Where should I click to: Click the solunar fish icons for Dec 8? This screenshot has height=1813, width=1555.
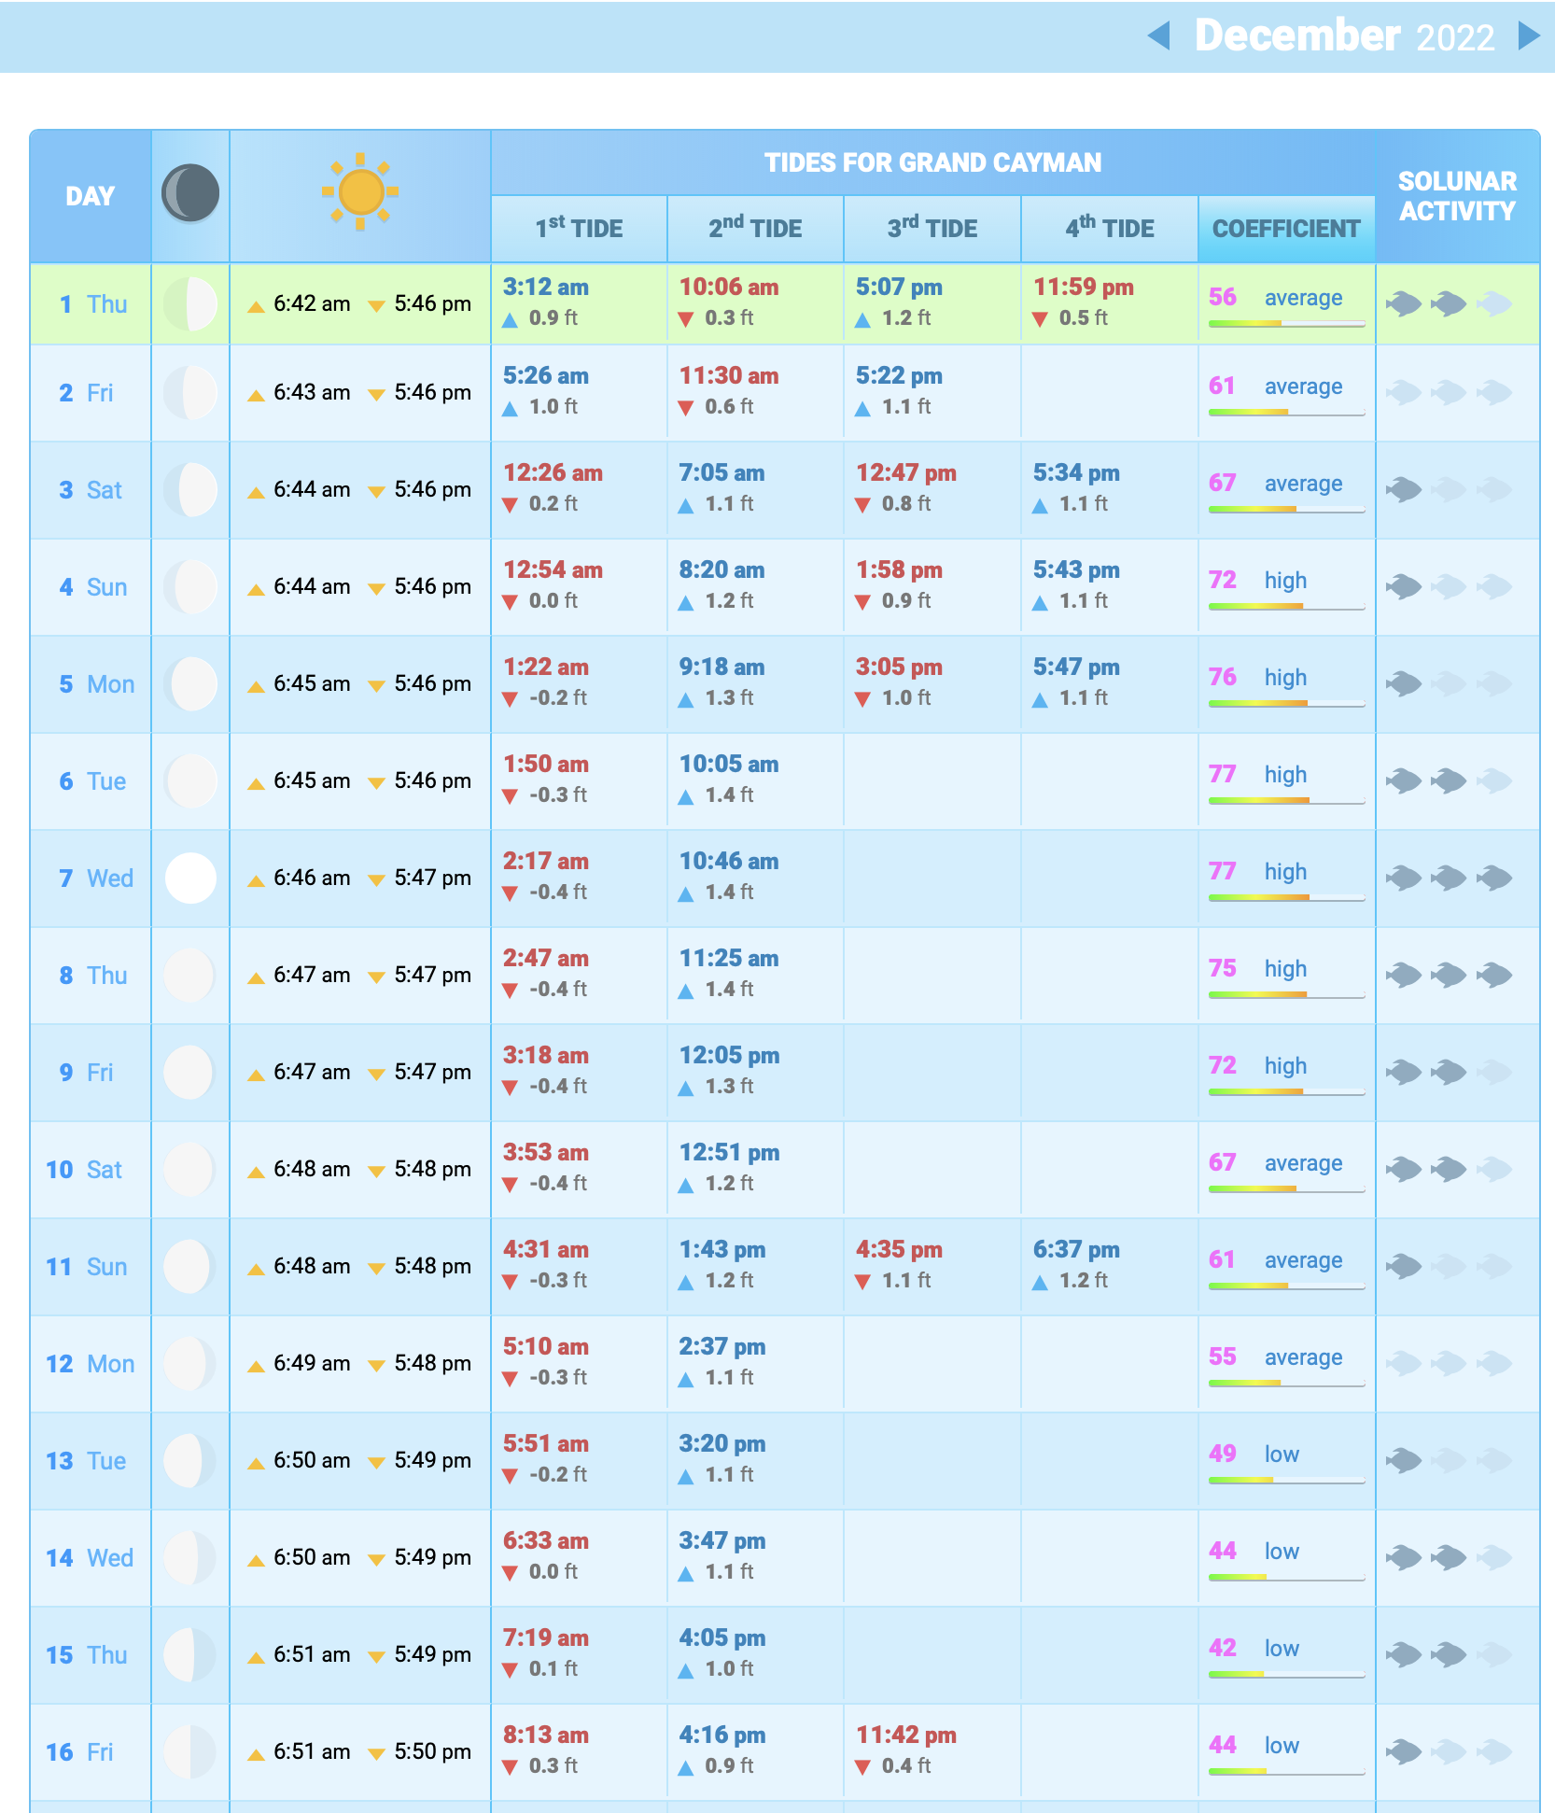[1449, 976]
